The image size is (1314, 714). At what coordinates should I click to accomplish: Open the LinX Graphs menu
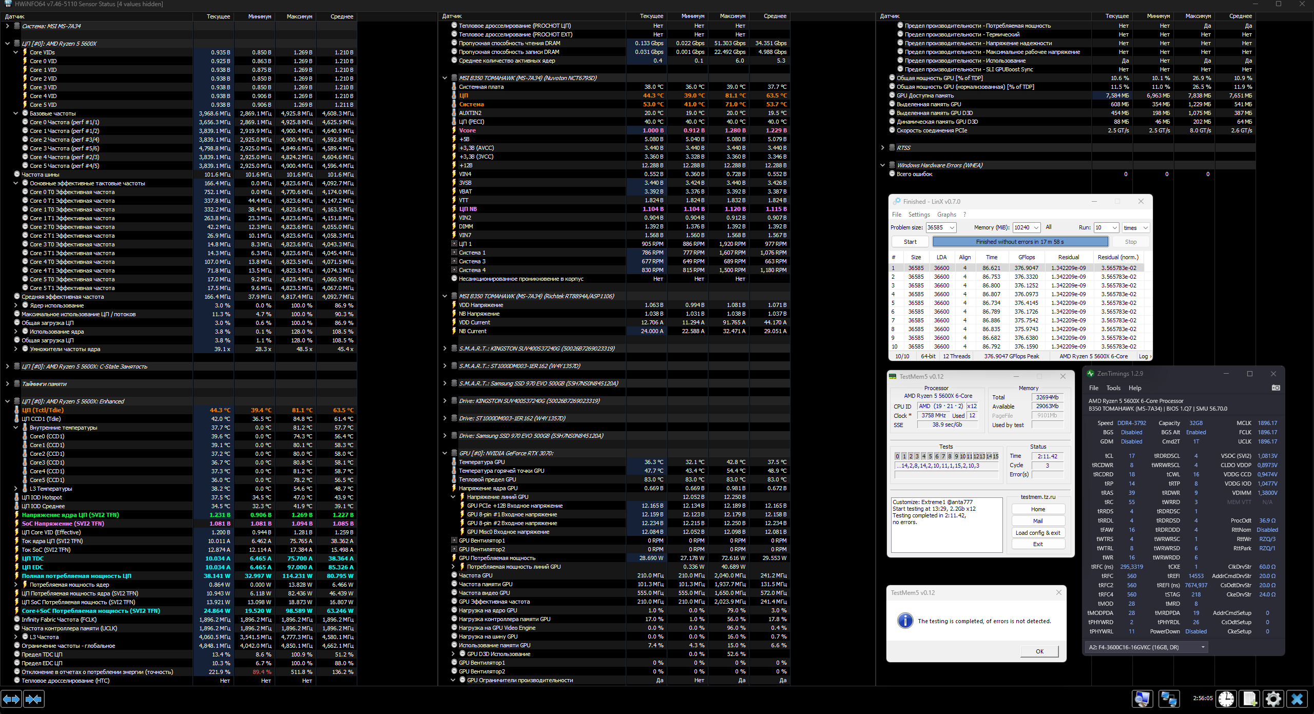click(x=946, y=215)
